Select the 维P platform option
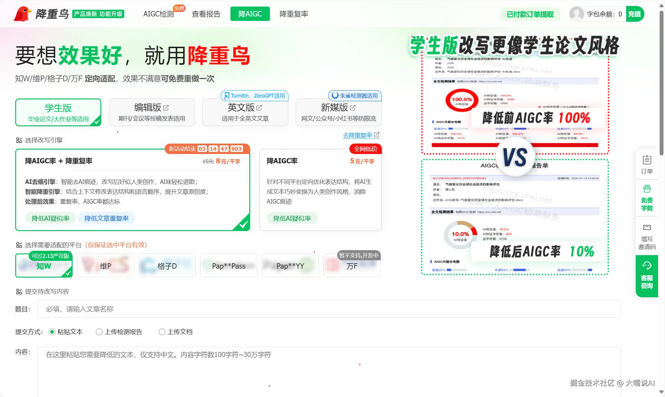This screenshot has height=397, width=665. coord(106,266)
